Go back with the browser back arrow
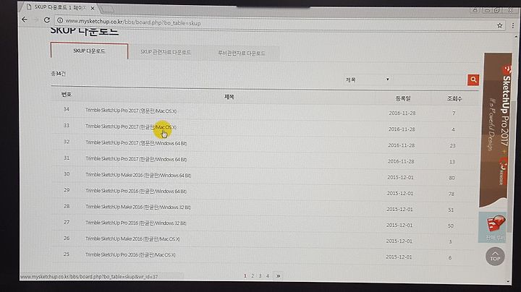 coord(25,20)
